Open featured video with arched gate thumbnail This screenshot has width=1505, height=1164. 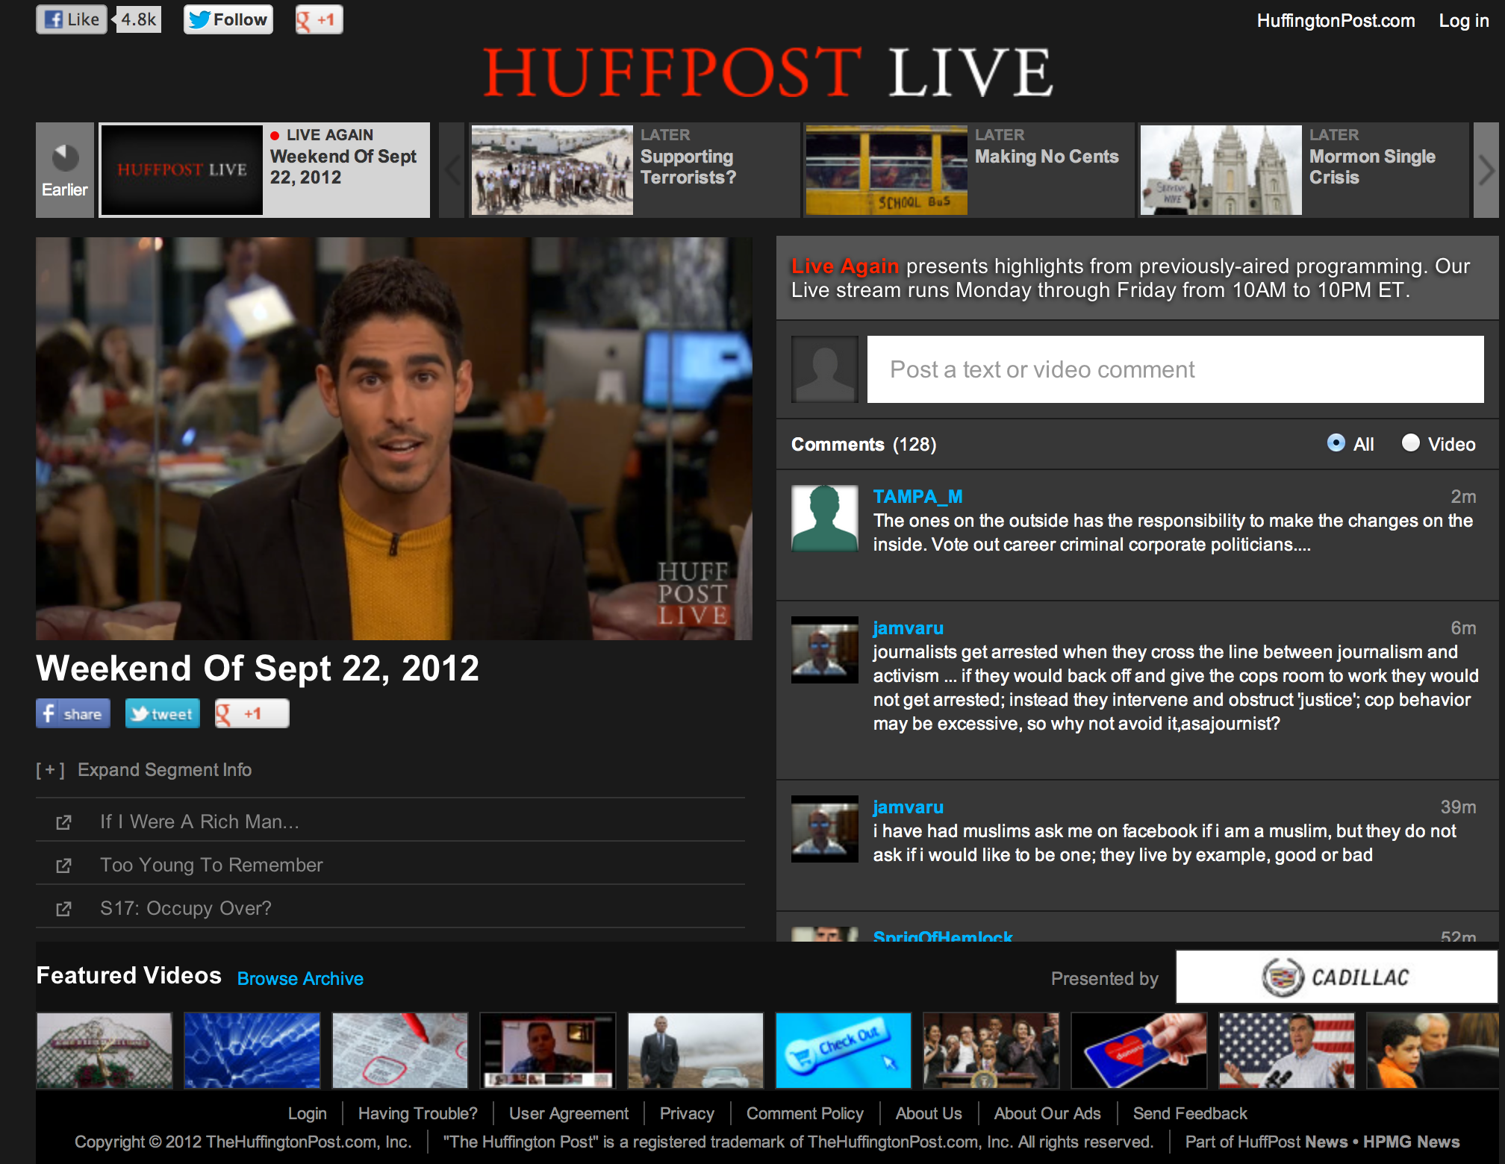[x=105, y=1050]
